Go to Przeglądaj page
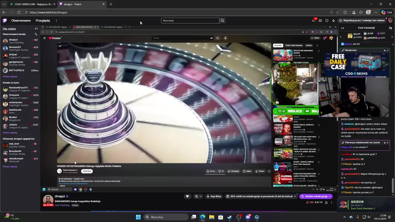Image resolution: width=395 pixels, height=222 pixels. point(43,21)
